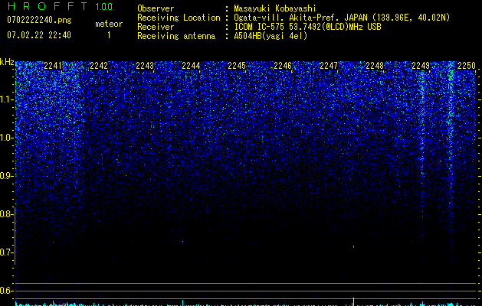Click the 1.0 kHz frequency axis label

tap(7, 138)
